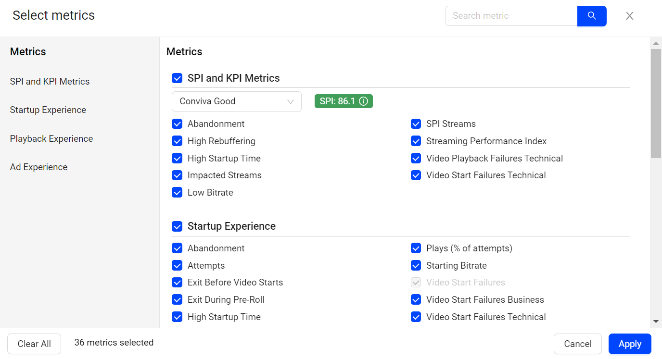Focus the Search metric input field
Image resolution: width=662 pixels, height=359 pixels.
coord(510,16)
